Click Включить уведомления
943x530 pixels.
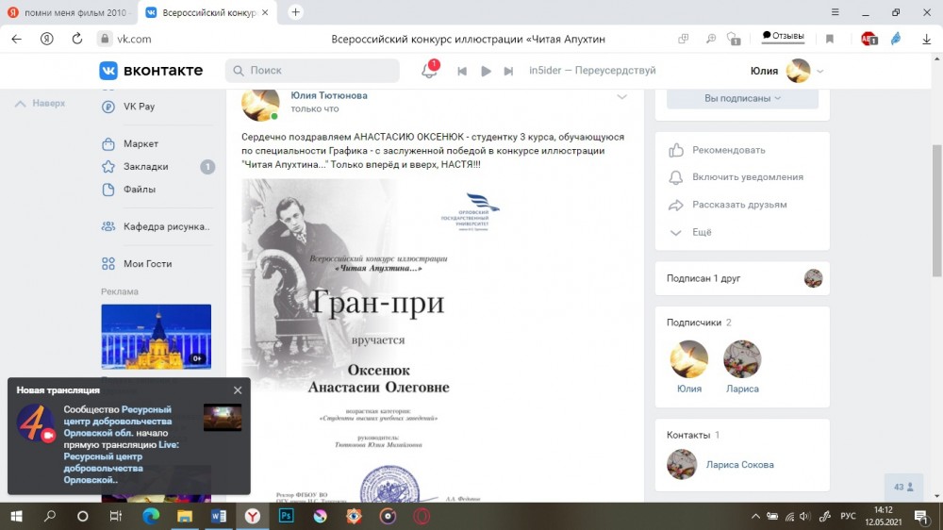pos(747,177)
